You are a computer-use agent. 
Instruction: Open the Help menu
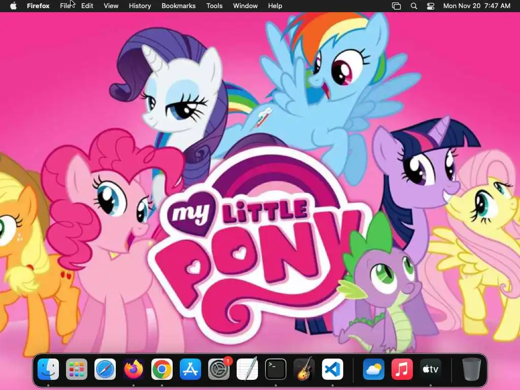pyautogui.click(x=275, y=6)
